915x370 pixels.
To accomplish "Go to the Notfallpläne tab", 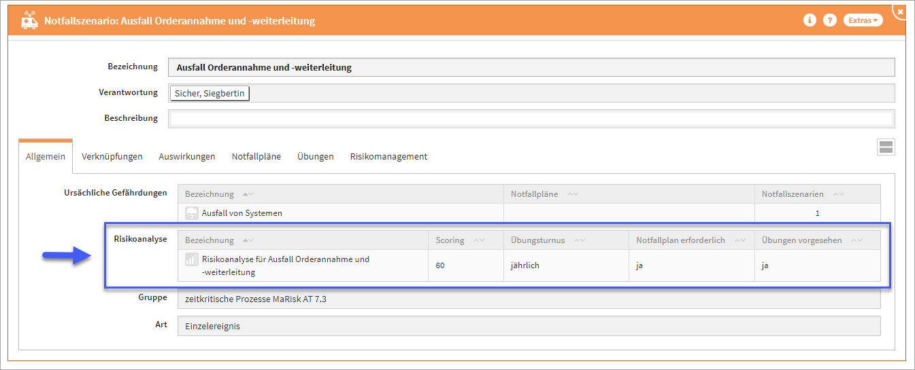I will [x=256, y=156].
